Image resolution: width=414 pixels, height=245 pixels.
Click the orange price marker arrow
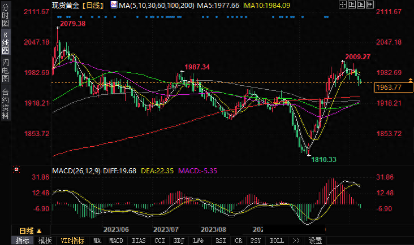[x=411, y=80]
